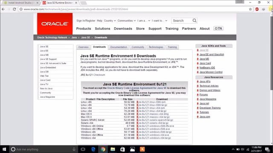Open Chrome from the taskbar
Screen dimensions: 273x153
point(103,149)
